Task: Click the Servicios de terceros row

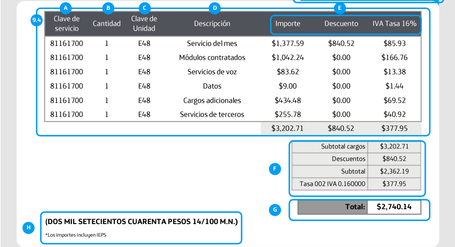Action: 212,115
